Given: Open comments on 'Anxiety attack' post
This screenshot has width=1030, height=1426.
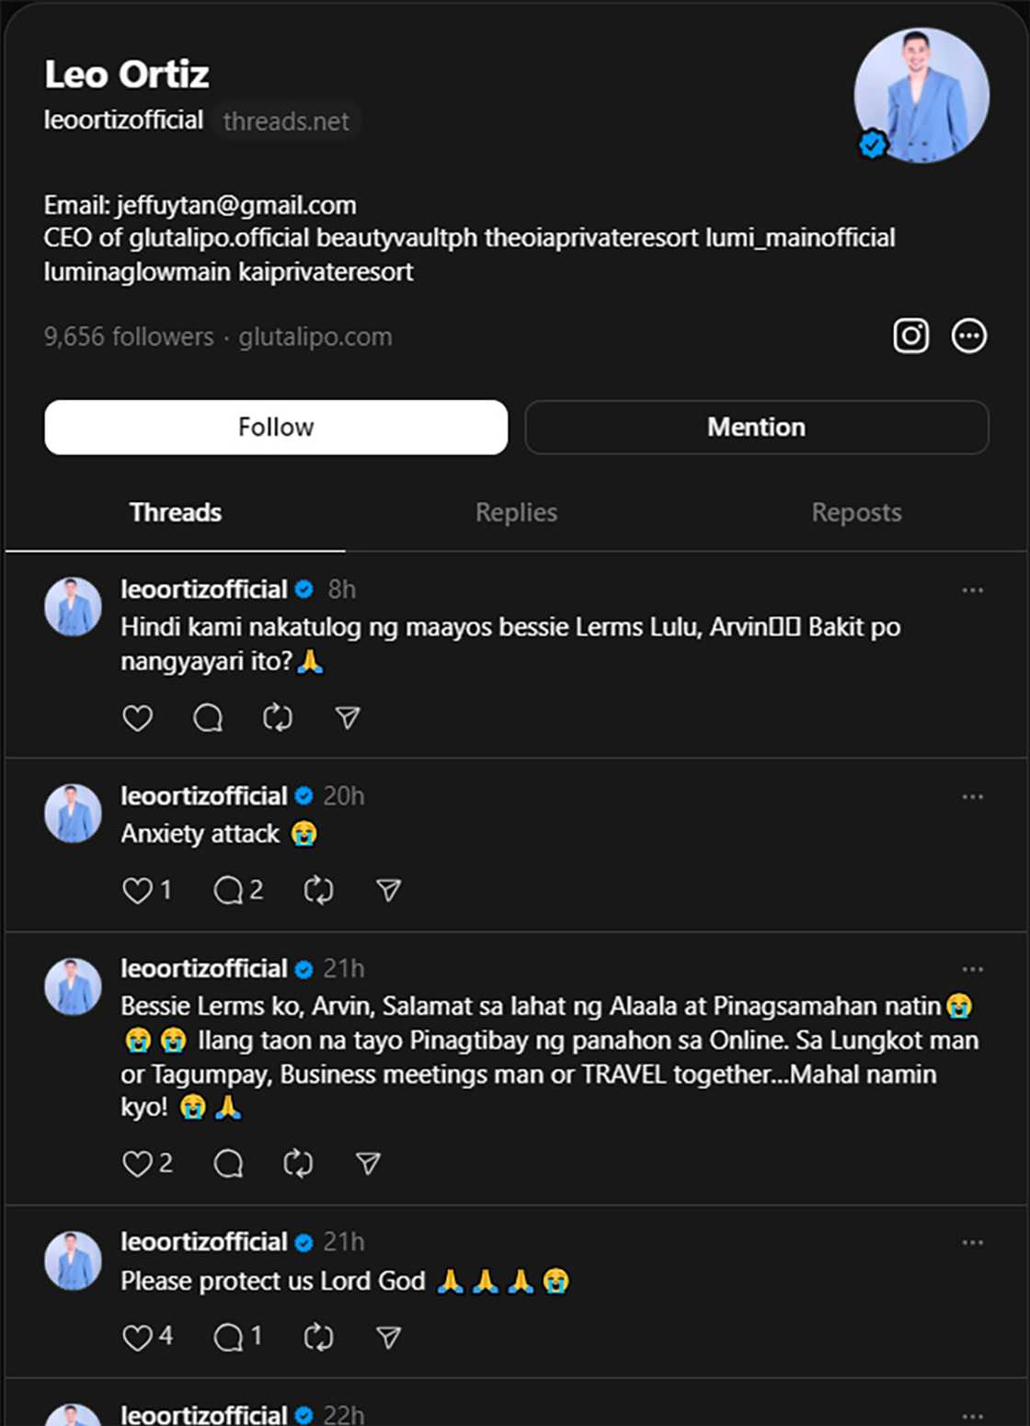Looking at the screenshot, I should pyautogui.click(x=227, y=890).
